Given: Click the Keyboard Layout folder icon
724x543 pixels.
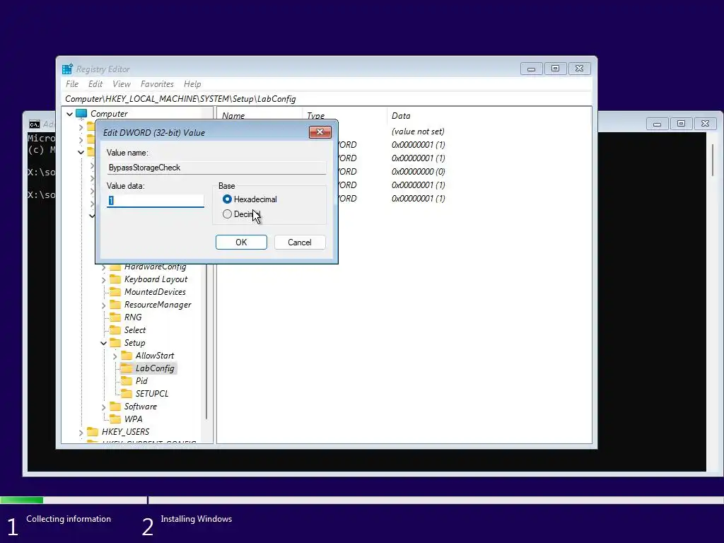Looking at the screenshot, I should [115, 279].
